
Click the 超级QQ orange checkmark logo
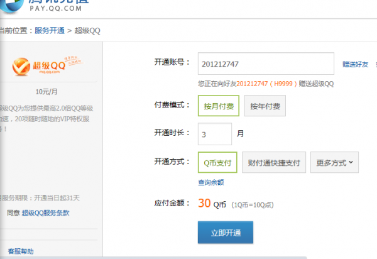[21, 67]
